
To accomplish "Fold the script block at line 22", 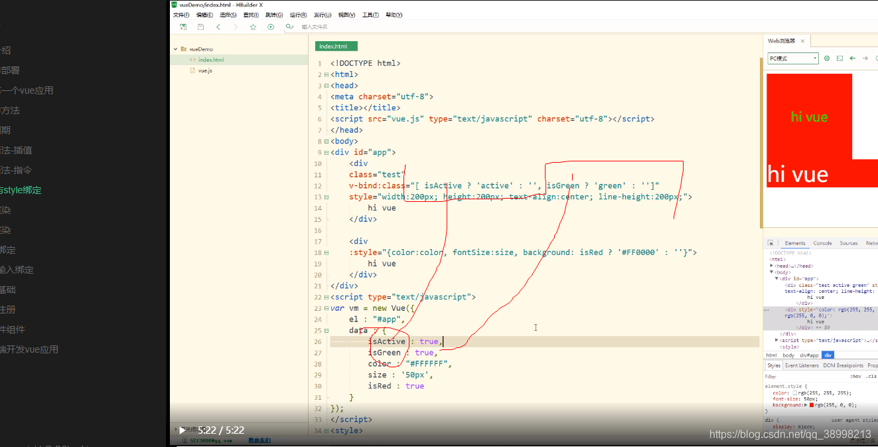I will (x=326, y=298).
